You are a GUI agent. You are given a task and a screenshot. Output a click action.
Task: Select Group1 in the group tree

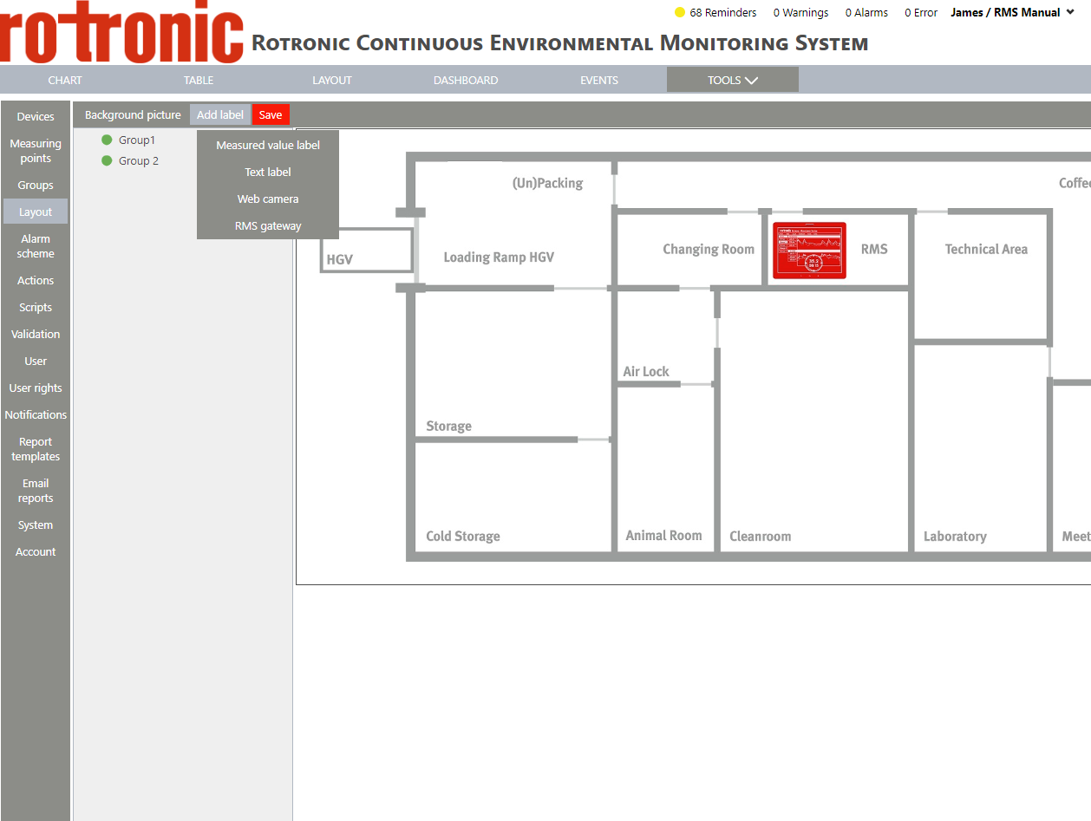coord(137,140)
